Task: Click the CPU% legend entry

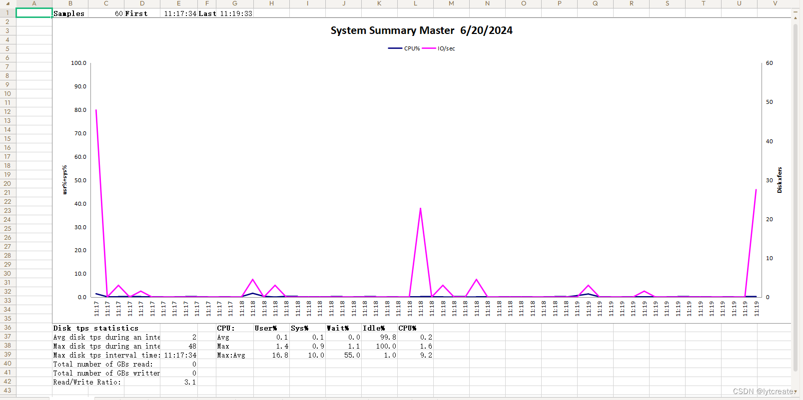Action: tap(404, 48)
